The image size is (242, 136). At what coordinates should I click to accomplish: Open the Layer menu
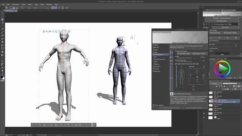[x=23, y=5]
